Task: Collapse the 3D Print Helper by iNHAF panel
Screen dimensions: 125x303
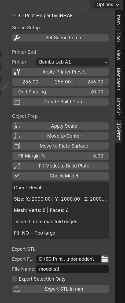Action: tap(14, 16)
